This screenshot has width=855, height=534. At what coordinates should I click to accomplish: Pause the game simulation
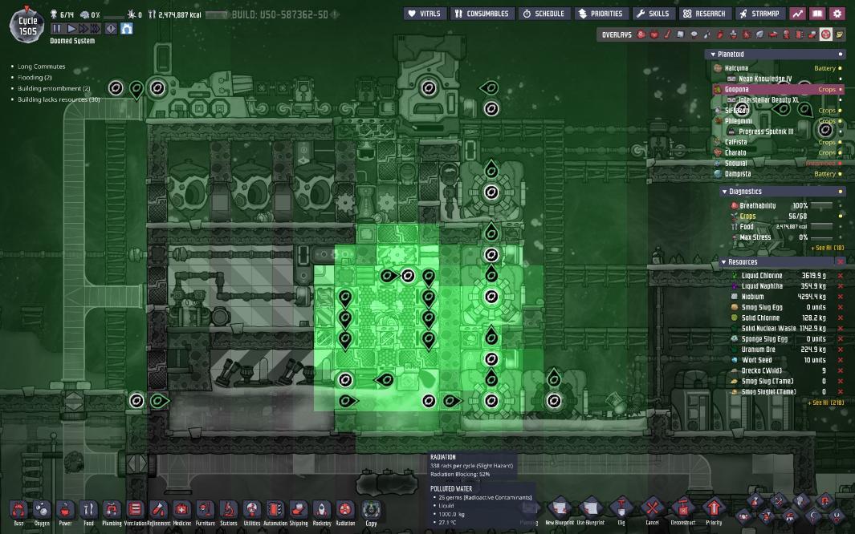tap(56, 28)
